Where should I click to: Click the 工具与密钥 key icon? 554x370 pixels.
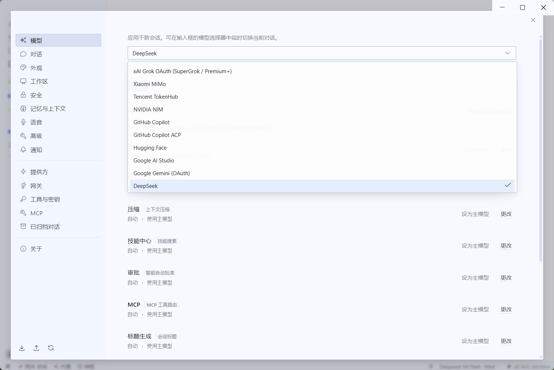pyautogui.click(x=23, y=199)
